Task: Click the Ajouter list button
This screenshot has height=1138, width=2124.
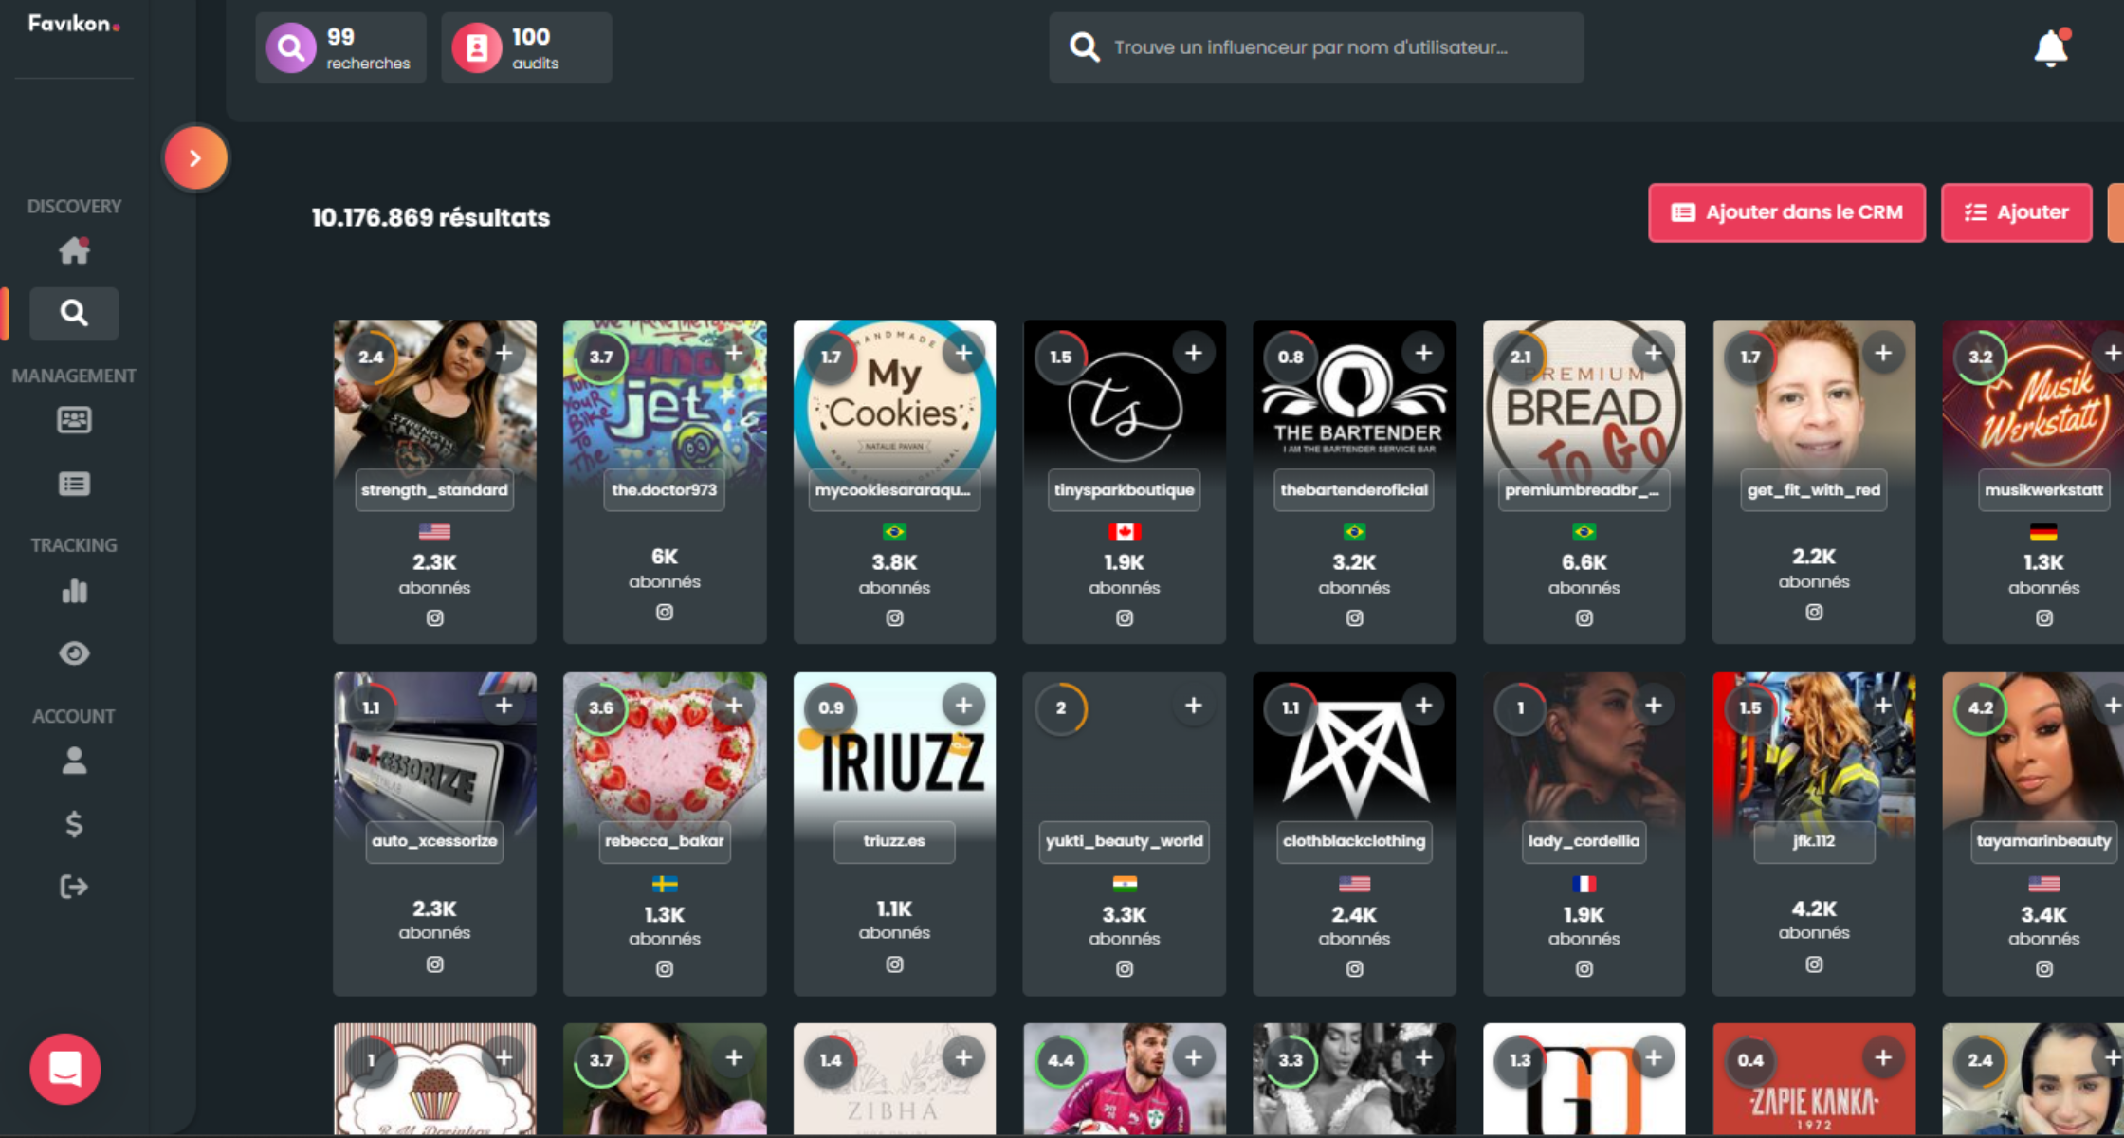Action: pos(2017,212)
